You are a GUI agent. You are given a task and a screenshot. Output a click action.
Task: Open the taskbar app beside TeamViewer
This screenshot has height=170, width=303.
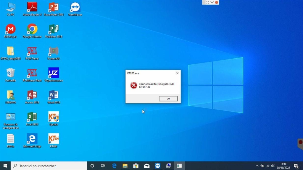pos(168,166)
